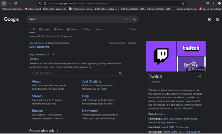Share the Twitch knowledge panel

pos(200,77)
